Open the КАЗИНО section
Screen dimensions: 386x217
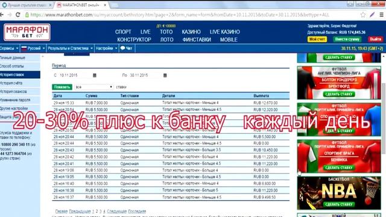(x=191, y=32)
